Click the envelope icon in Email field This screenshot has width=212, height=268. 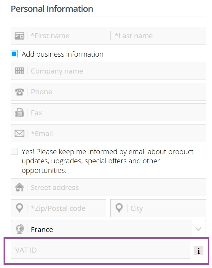pos(19,133)
